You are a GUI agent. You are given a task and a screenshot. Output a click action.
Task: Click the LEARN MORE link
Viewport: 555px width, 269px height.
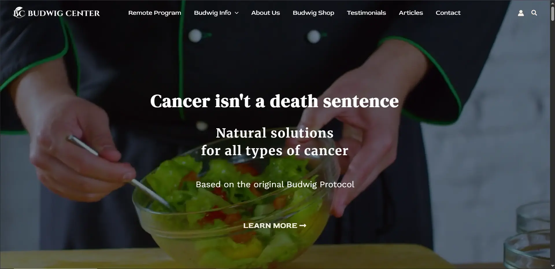(275, 225)
